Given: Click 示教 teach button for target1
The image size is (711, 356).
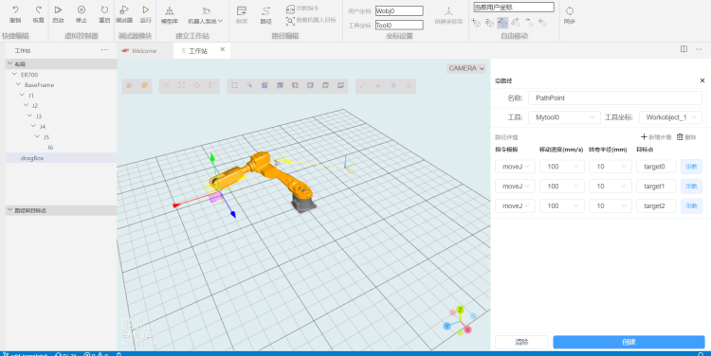Looking at the screenshot, I should click(691, 187).
